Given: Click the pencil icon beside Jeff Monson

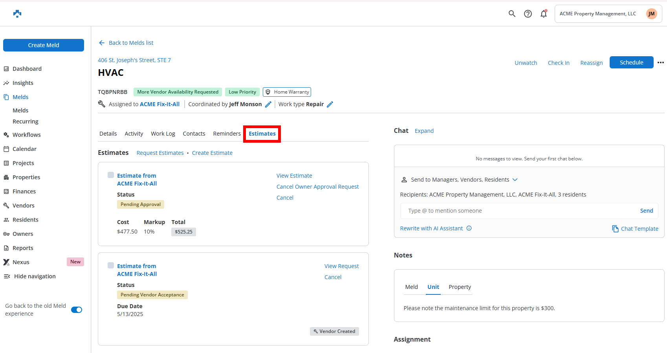Looking at the screenshot, I should (x=268, y=104).
